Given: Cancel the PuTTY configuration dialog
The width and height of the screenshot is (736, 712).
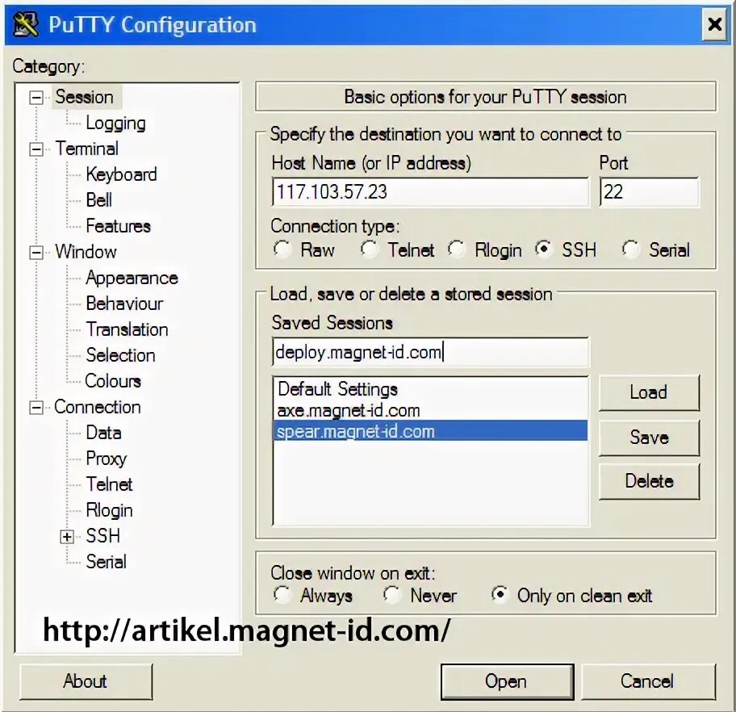Looking at the screenshot, I should pyautogui.click(x=648, y=681).
